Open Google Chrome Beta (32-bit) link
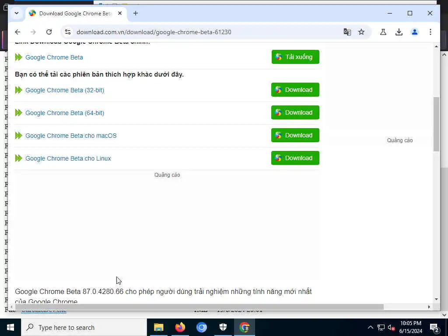This screenshot has height=336, width=448. coord(65,90)
